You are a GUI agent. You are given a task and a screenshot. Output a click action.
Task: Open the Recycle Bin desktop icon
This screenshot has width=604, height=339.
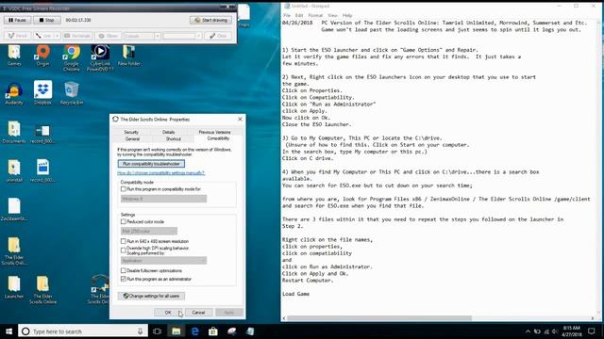72,93
